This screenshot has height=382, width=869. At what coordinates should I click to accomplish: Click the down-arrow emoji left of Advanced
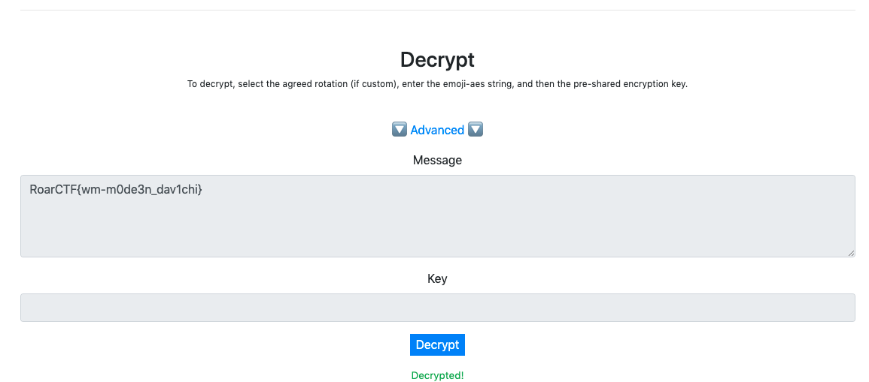400,130
